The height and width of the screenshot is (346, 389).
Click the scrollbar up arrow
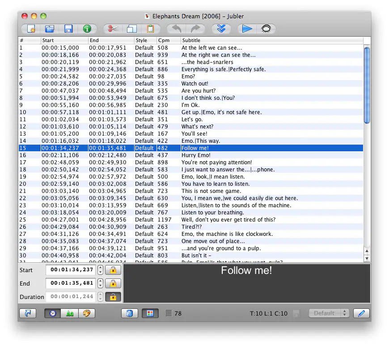point(367,251)
